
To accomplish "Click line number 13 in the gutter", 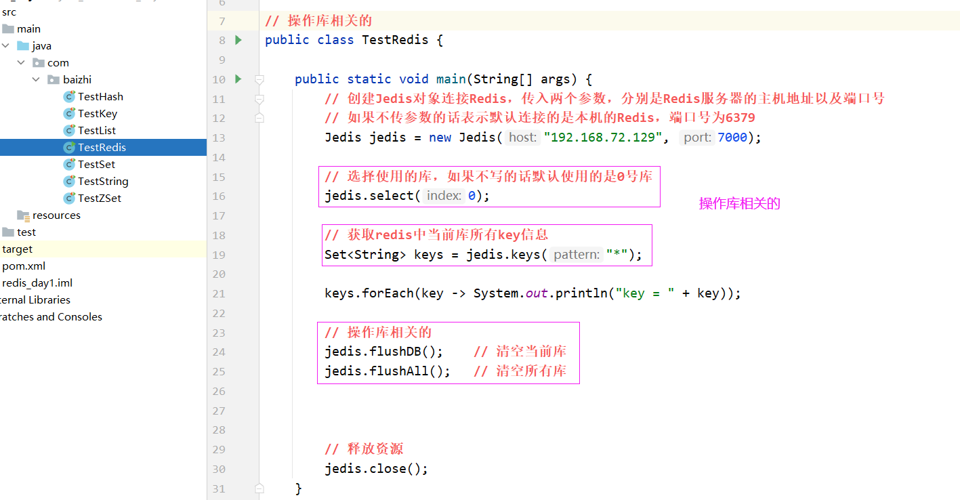I will click(x=218, y=138).
